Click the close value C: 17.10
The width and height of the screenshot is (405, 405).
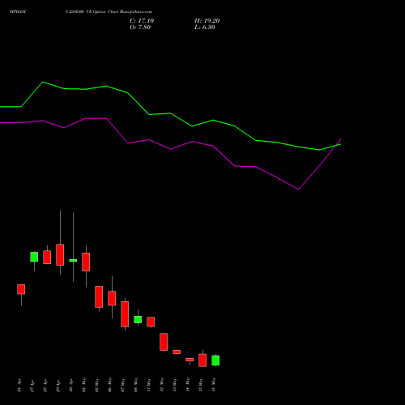tap(142, 21)
